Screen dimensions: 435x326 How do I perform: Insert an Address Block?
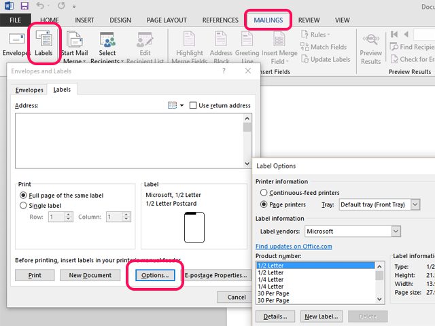point(221,47)
